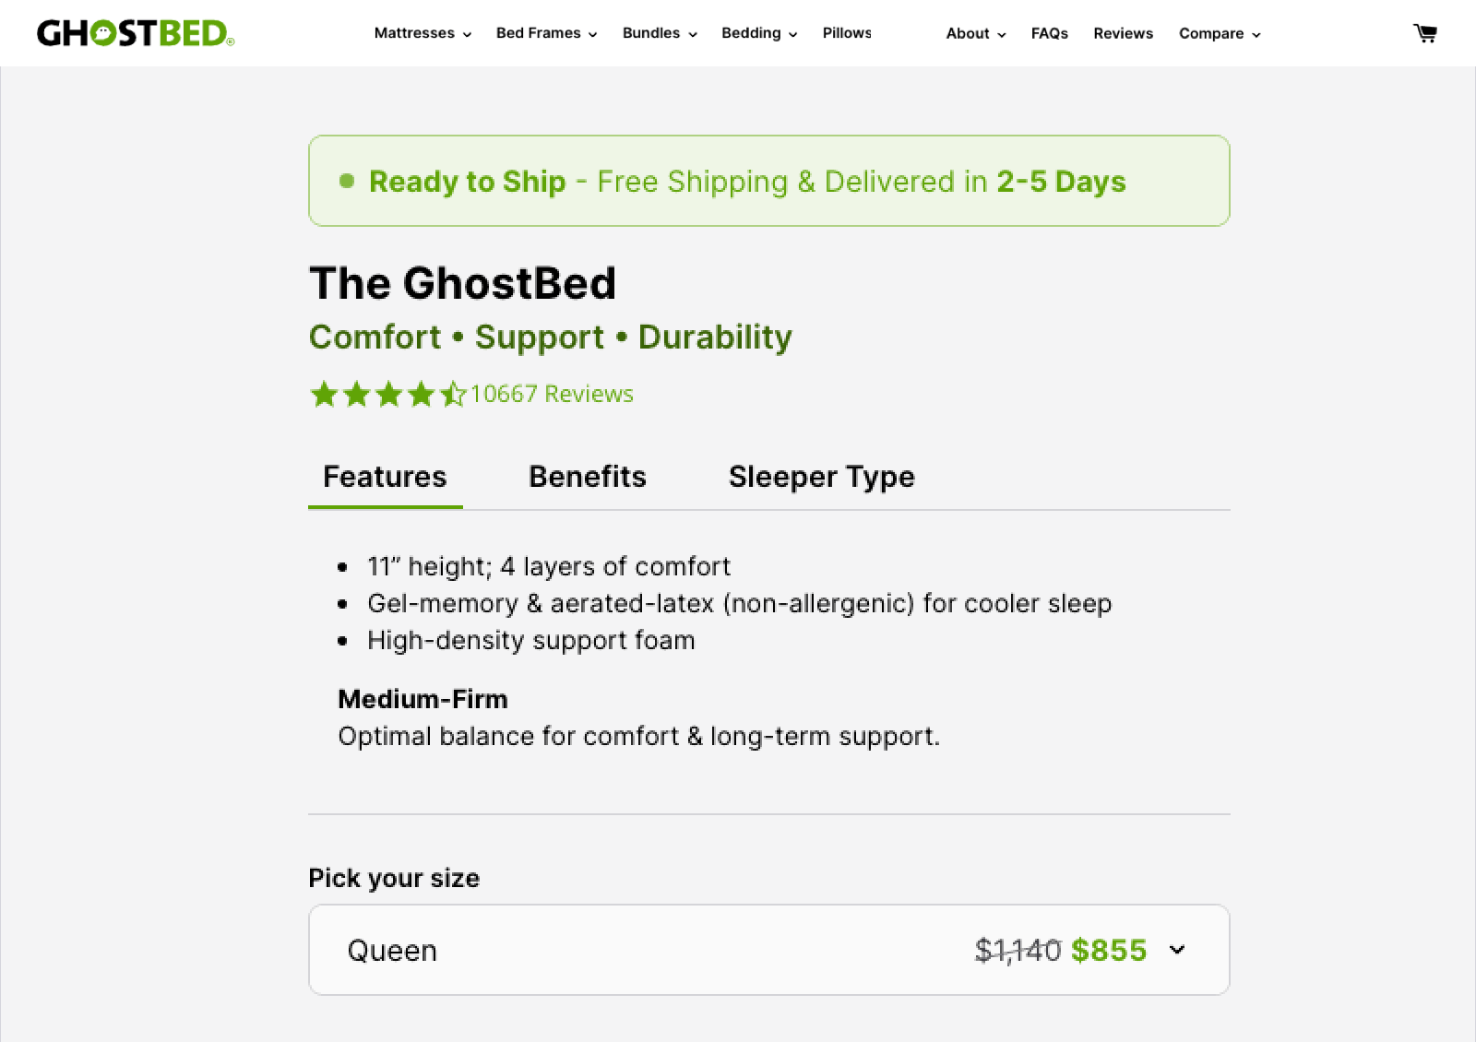Screen dimensions: 1476x1042
Task: Expand the Compare menu
Action: coord(1219,34)
